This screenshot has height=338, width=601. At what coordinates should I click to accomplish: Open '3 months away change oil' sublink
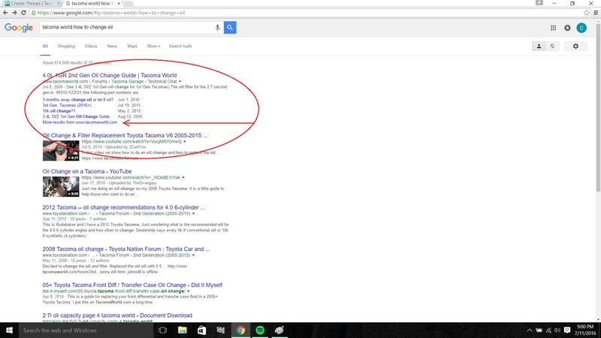pyautogui.click(x=78, y=100)
